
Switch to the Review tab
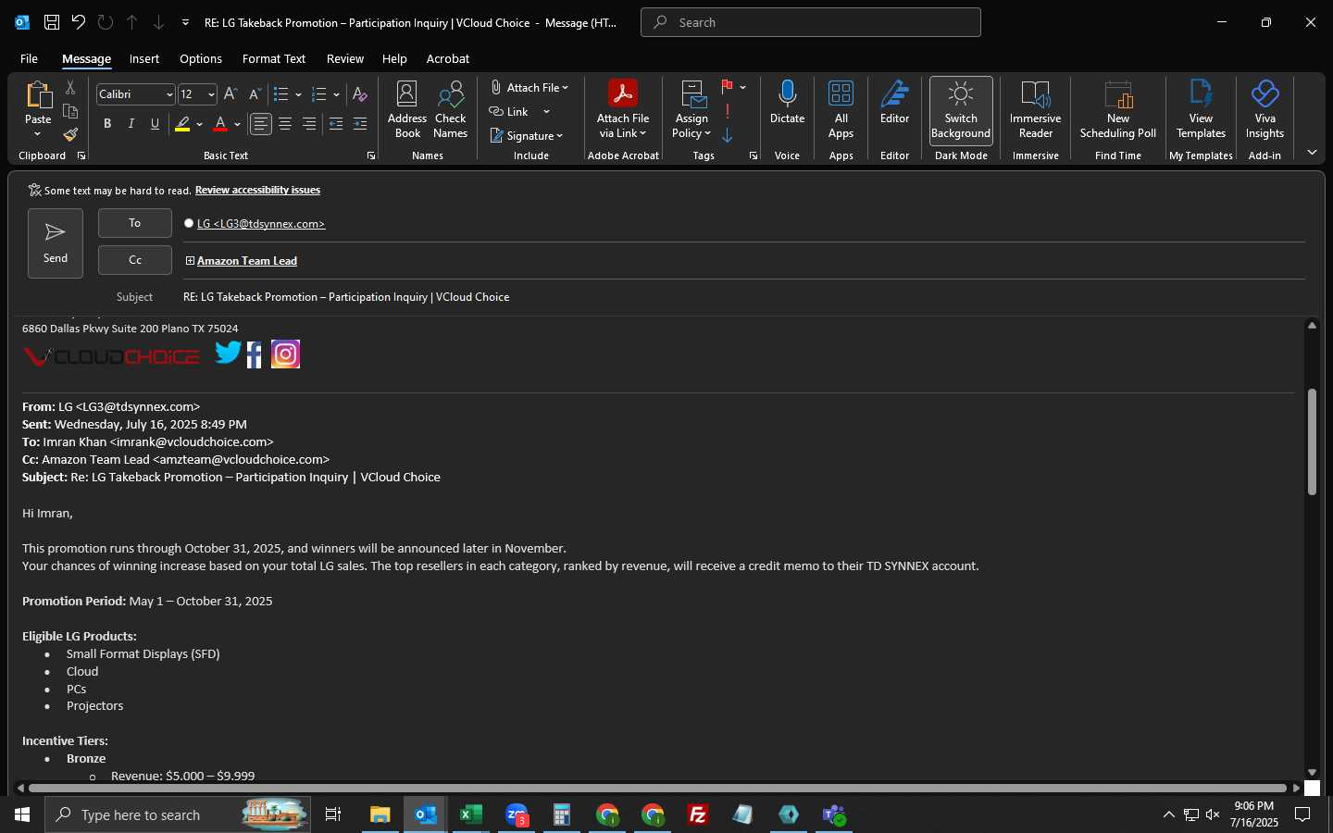click(x=345, y=58)
